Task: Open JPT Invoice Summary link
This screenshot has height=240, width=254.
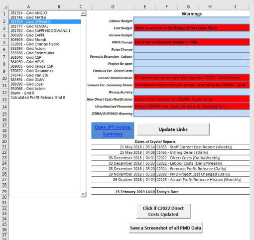Action: 113,130
